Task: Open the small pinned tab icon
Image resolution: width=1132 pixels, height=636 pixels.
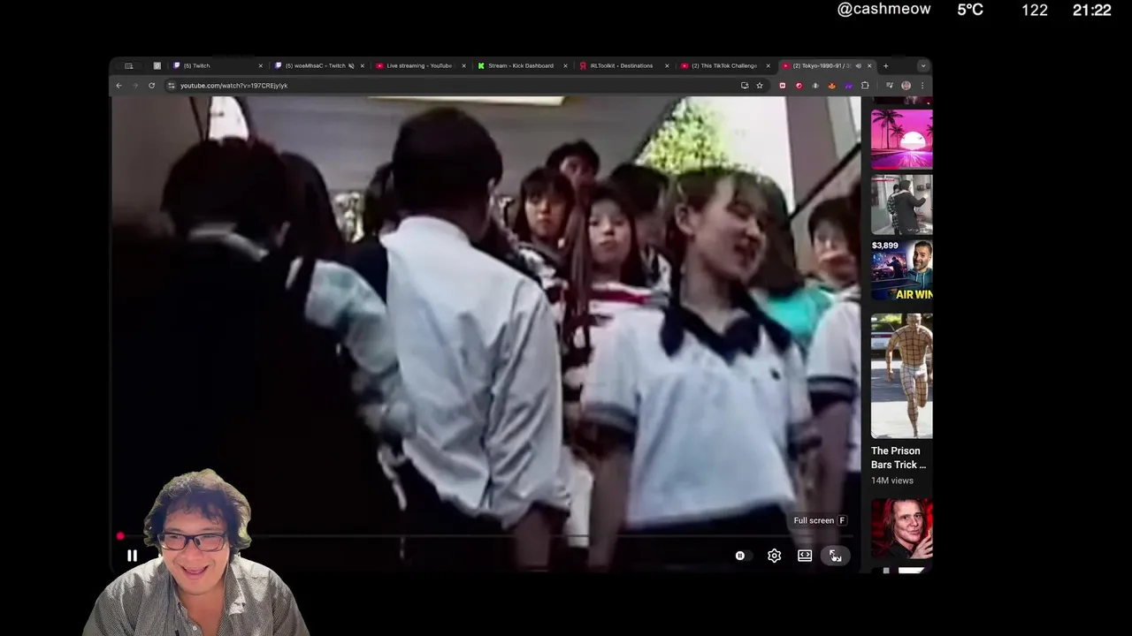Action: coord(157,65)
